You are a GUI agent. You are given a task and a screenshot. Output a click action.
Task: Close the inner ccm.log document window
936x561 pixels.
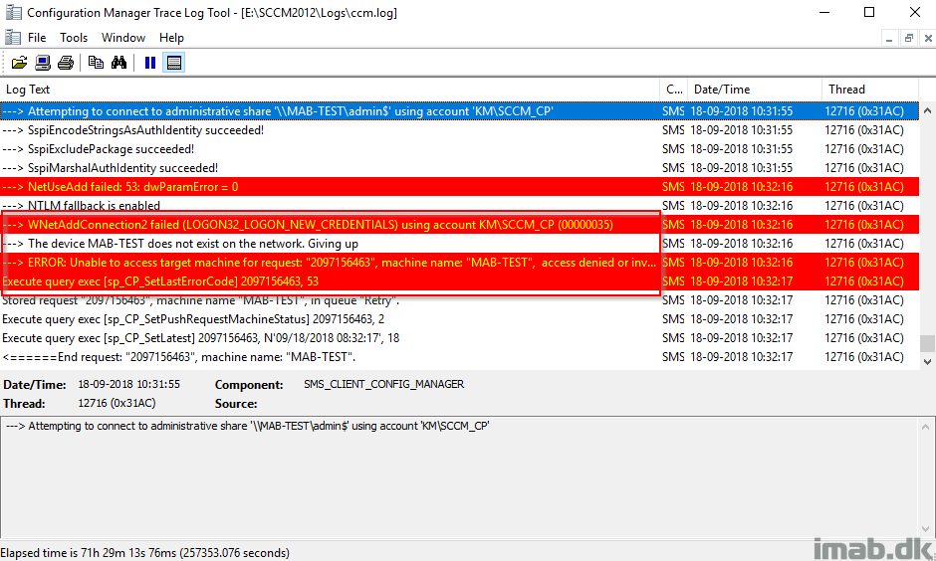pyautogui.click(x=928, y=38)
